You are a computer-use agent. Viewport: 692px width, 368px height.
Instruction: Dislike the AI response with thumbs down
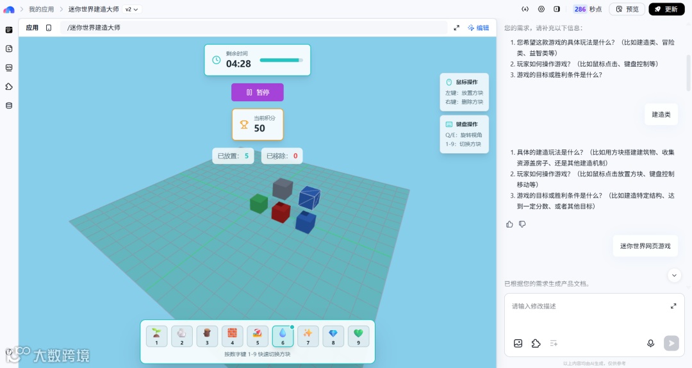[x=523, y=224]
